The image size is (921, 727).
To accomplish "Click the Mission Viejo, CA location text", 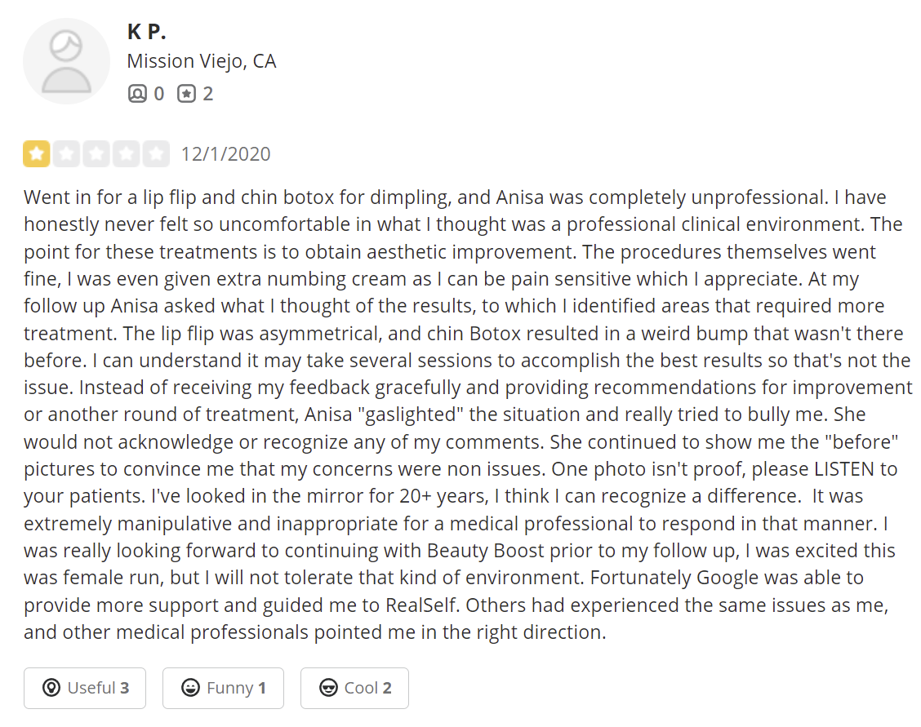I will click(x=202, y=61).
